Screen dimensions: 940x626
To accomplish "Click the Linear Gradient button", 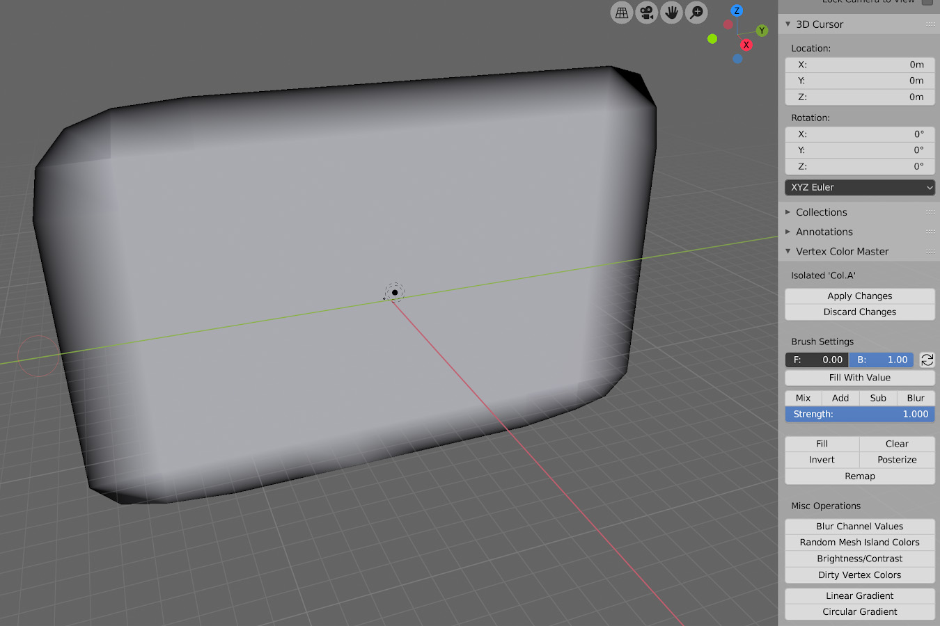I will coord(859,595).
